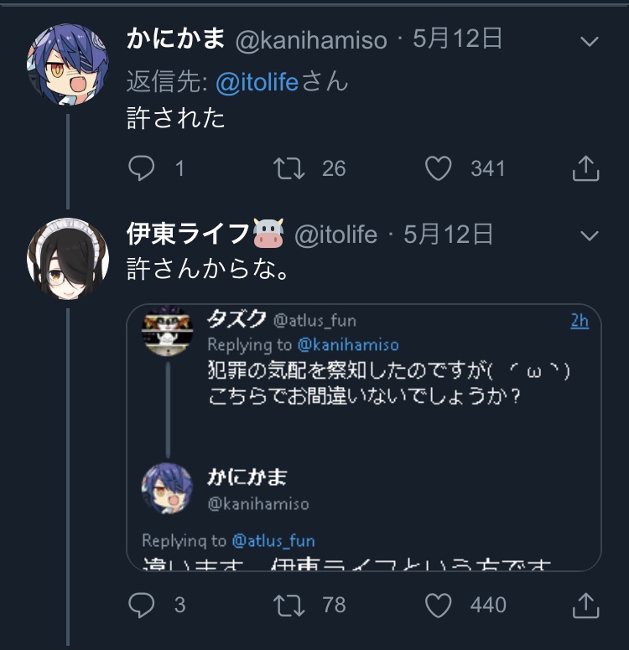Reply to かにかま's 許された tweet
The height and width of the screenshot is (650, 629).
click(142, 168)
